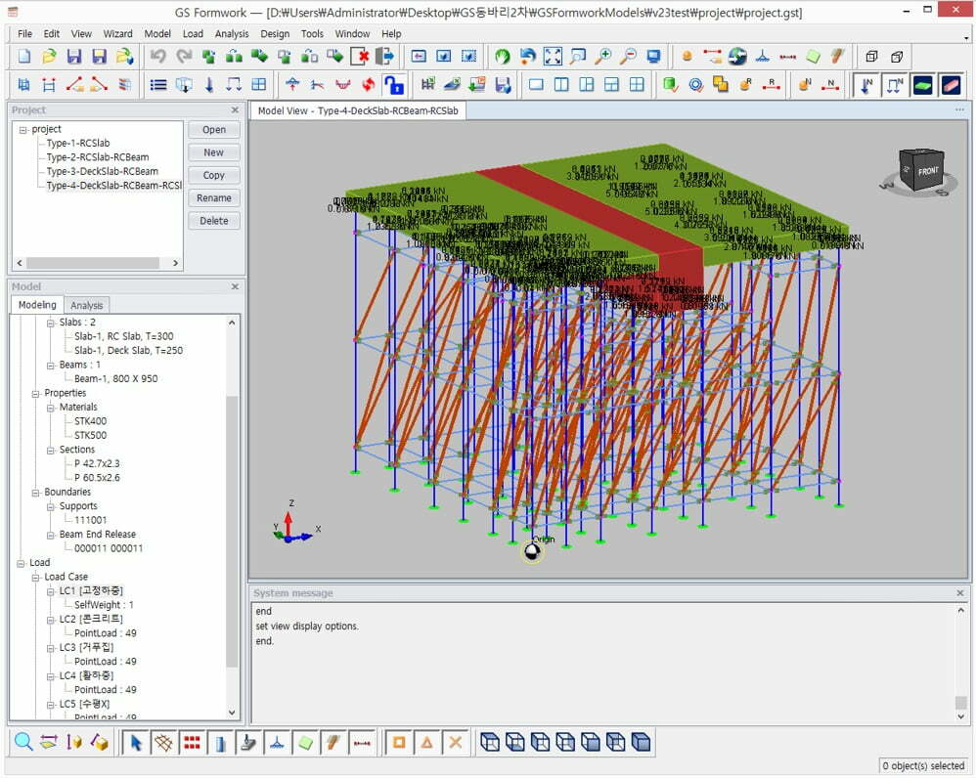Toggle the orange square select-mode button

[398, 742]
